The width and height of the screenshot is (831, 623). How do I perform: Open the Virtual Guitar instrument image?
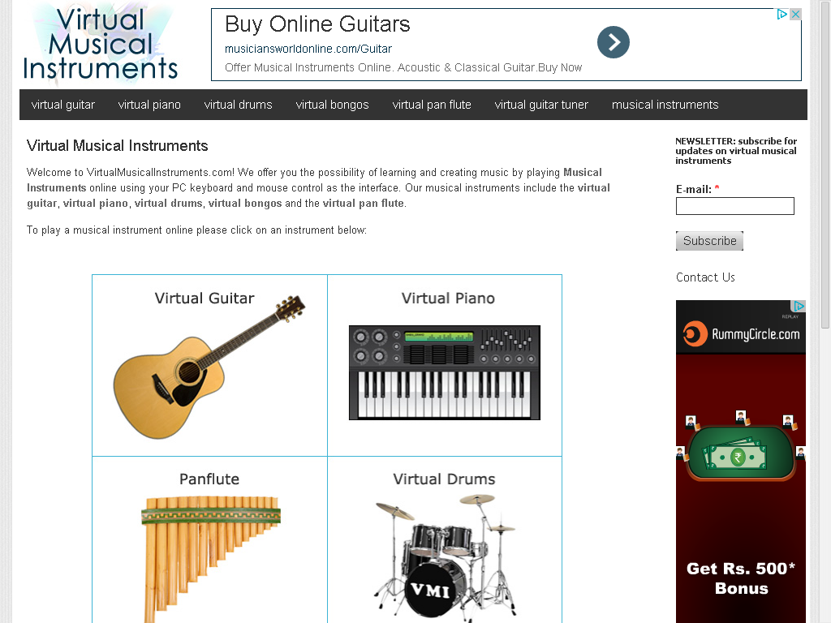(209, 367)
